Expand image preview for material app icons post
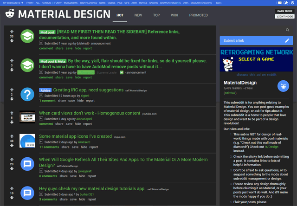The height and width of the screenshot is (206, 297). point(41,142)
